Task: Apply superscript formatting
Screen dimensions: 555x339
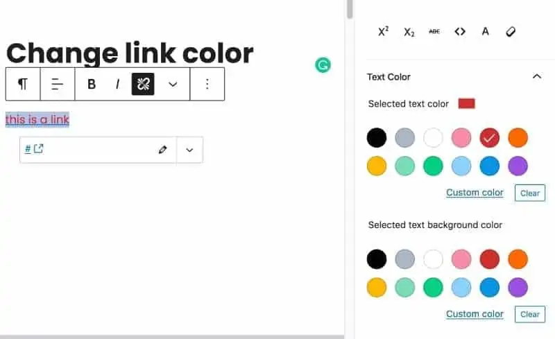Action: (383, 31)
